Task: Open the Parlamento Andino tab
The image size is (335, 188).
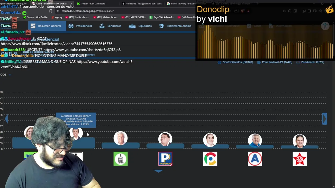Action: tap(175, 26)
